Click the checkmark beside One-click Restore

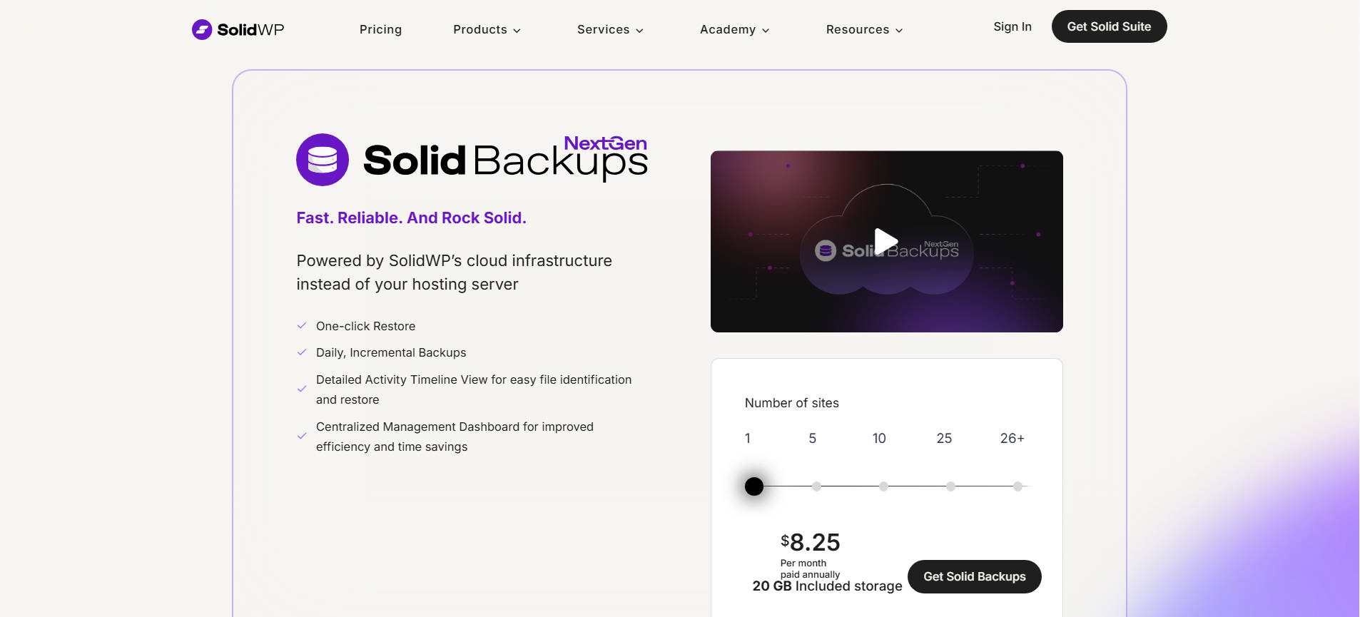click(x=301, y=325)
